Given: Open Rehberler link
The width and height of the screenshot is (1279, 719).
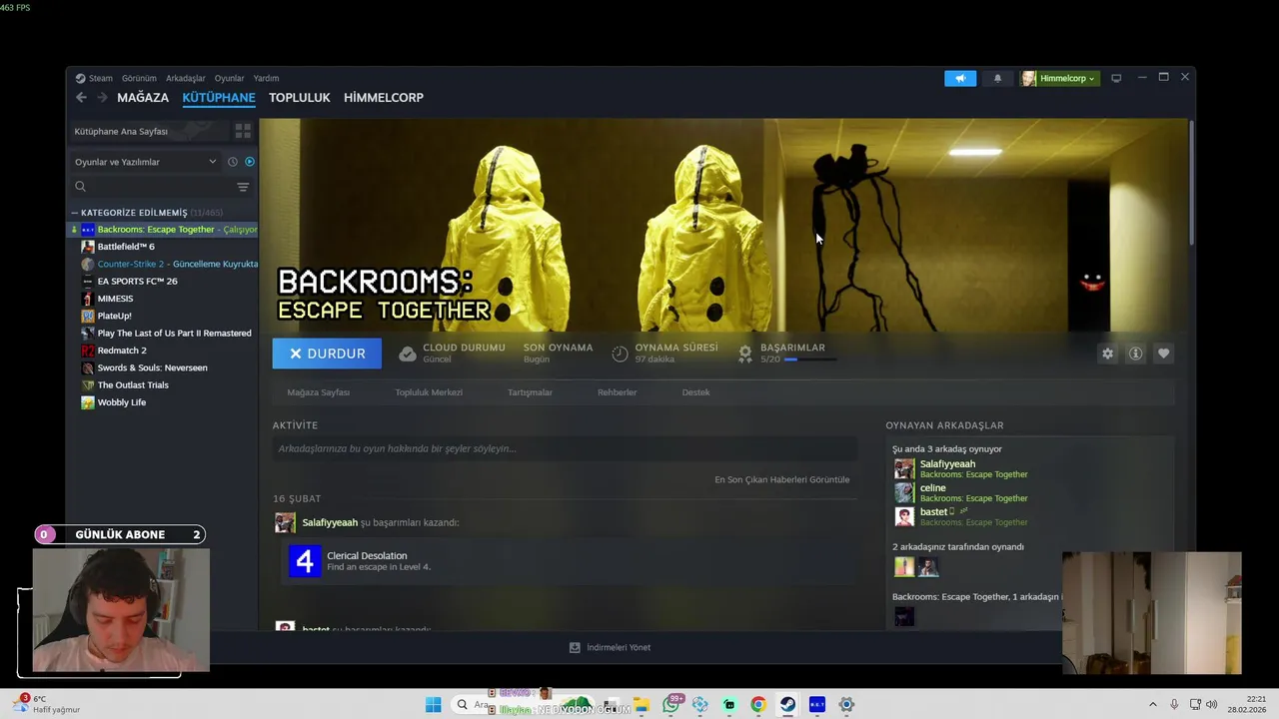Looking at the screenshot, I should click(617, 392).
